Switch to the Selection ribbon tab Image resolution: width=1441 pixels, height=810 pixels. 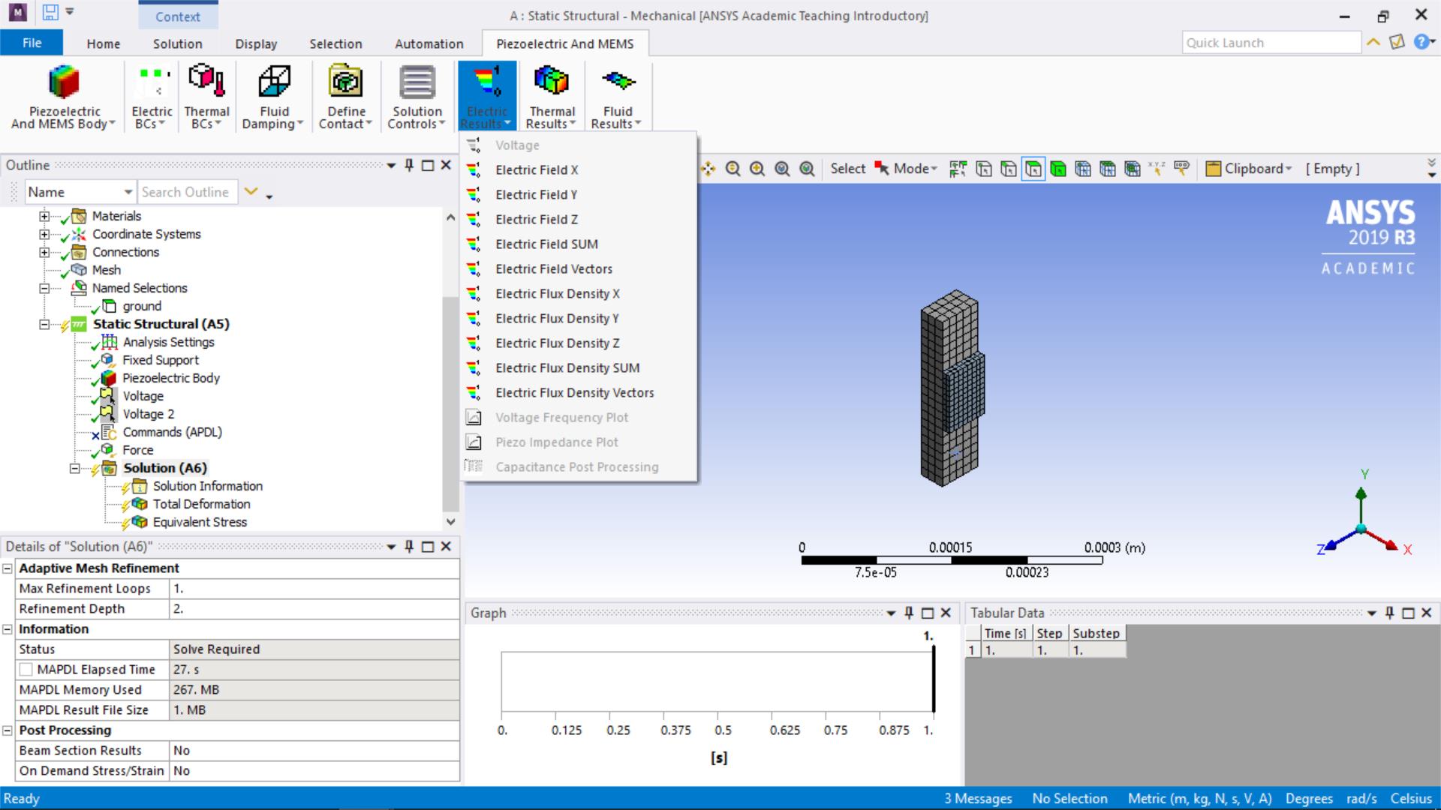coord(335,43)
